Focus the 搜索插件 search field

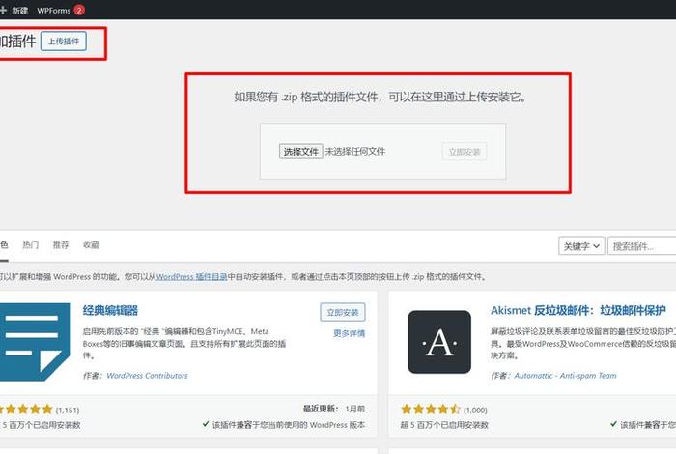642,245
